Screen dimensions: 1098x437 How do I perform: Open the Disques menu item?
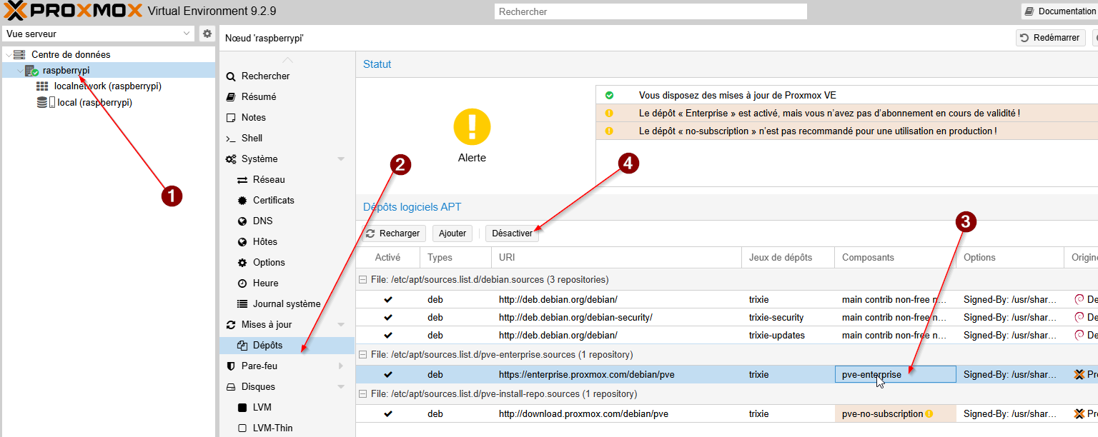[x=258, y=386]
